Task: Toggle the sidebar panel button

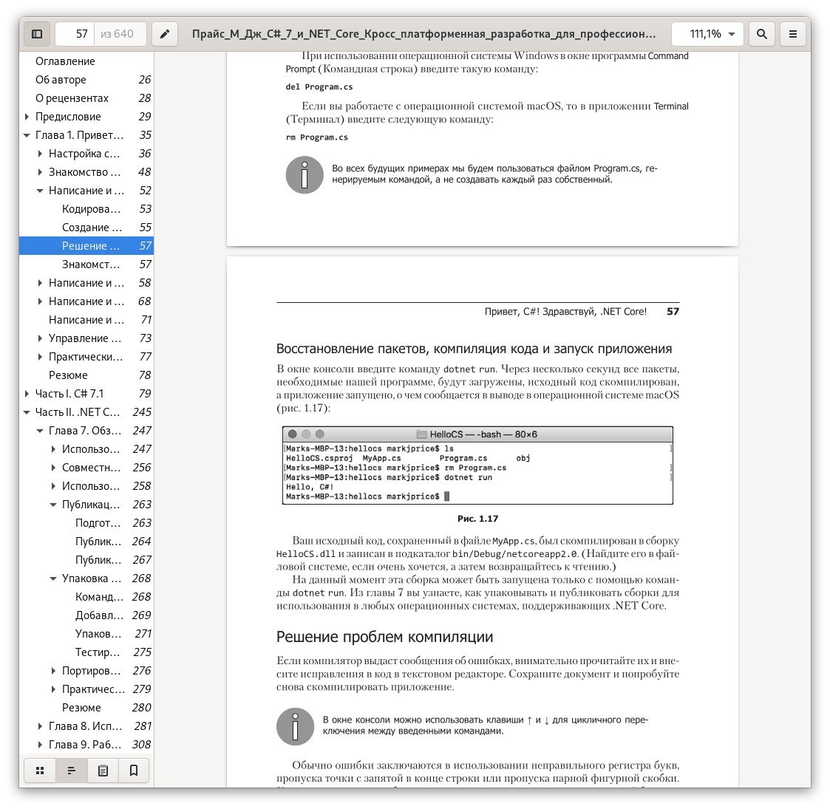Action: (37, 34)
